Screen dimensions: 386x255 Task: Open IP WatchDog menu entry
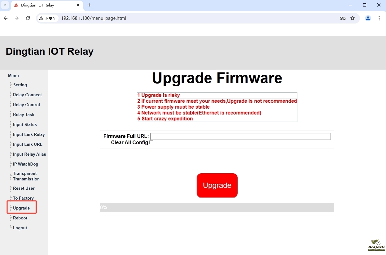[x=25, y=164]
